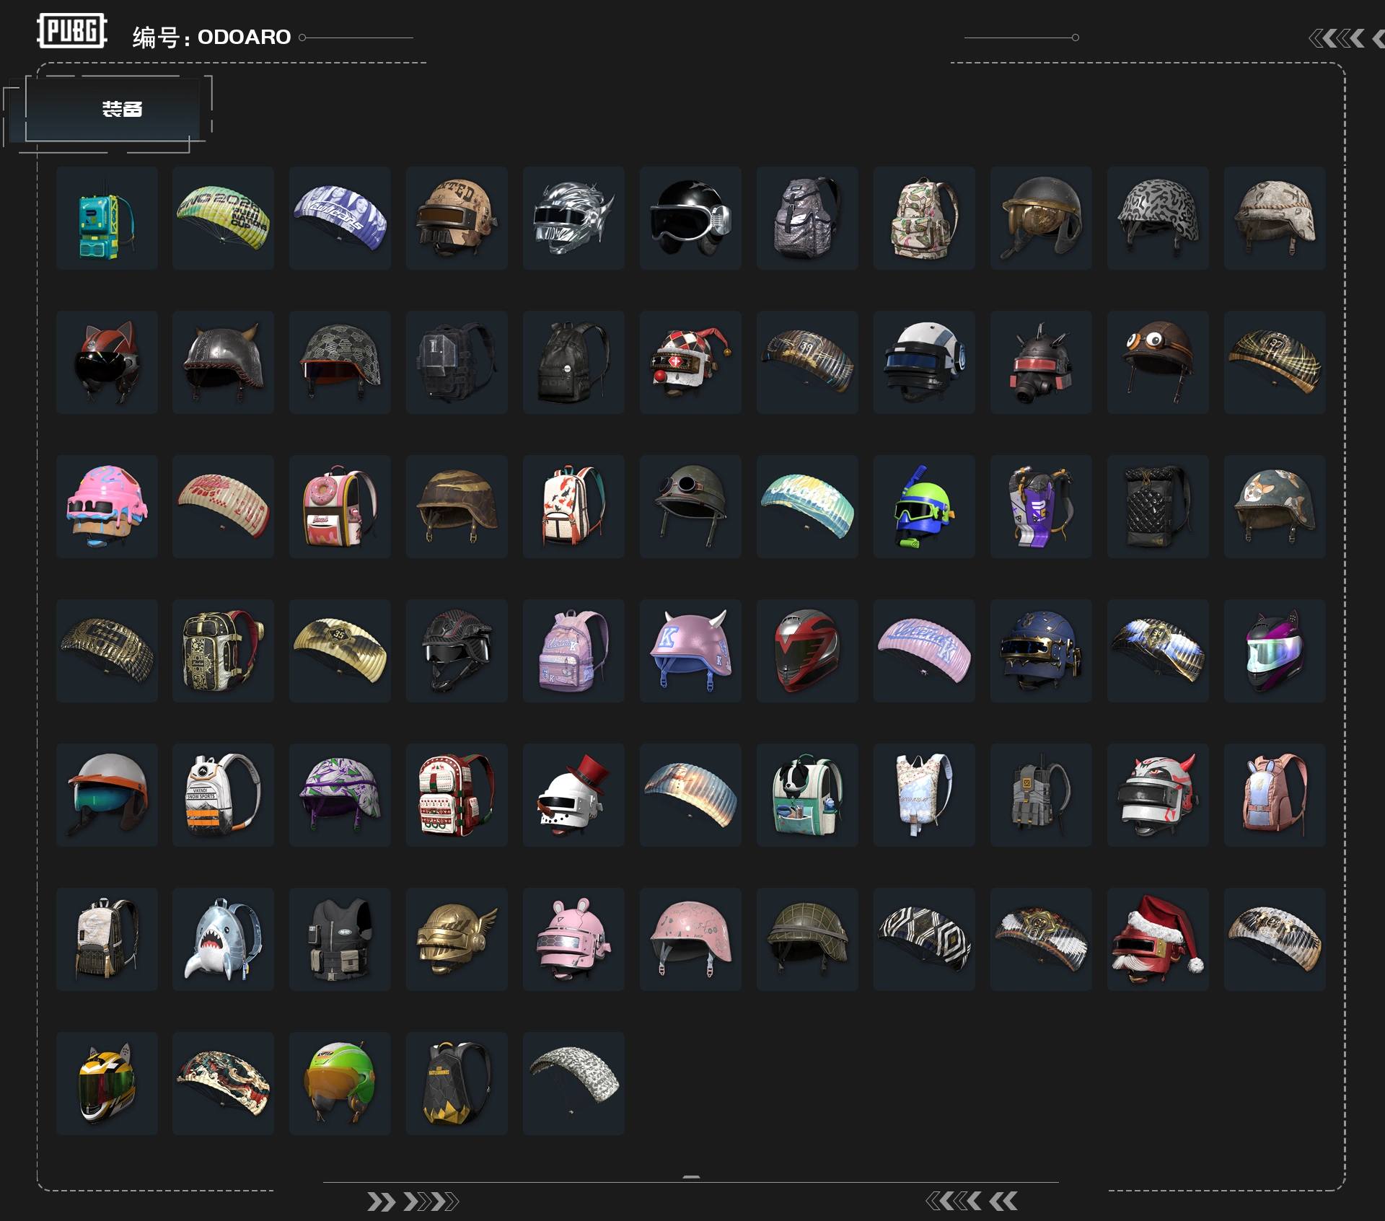Select the floral camo backpack

925,218
